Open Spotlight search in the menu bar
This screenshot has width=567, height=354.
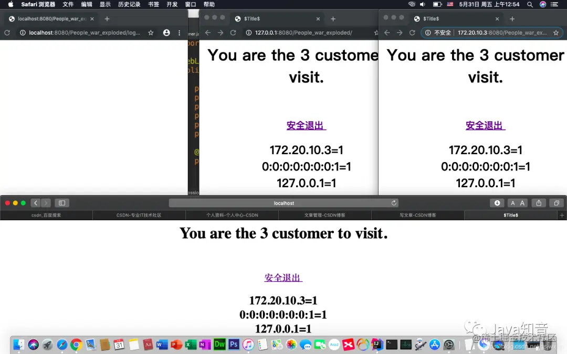click(x=530, y=4)
